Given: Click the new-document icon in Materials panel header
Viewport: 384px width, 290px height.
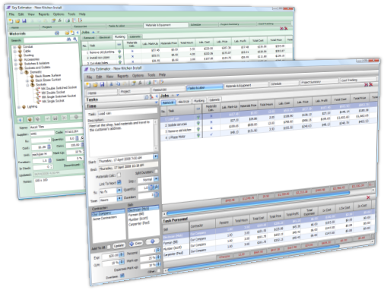Looking at the screenshot, I should tap(72, 33).
